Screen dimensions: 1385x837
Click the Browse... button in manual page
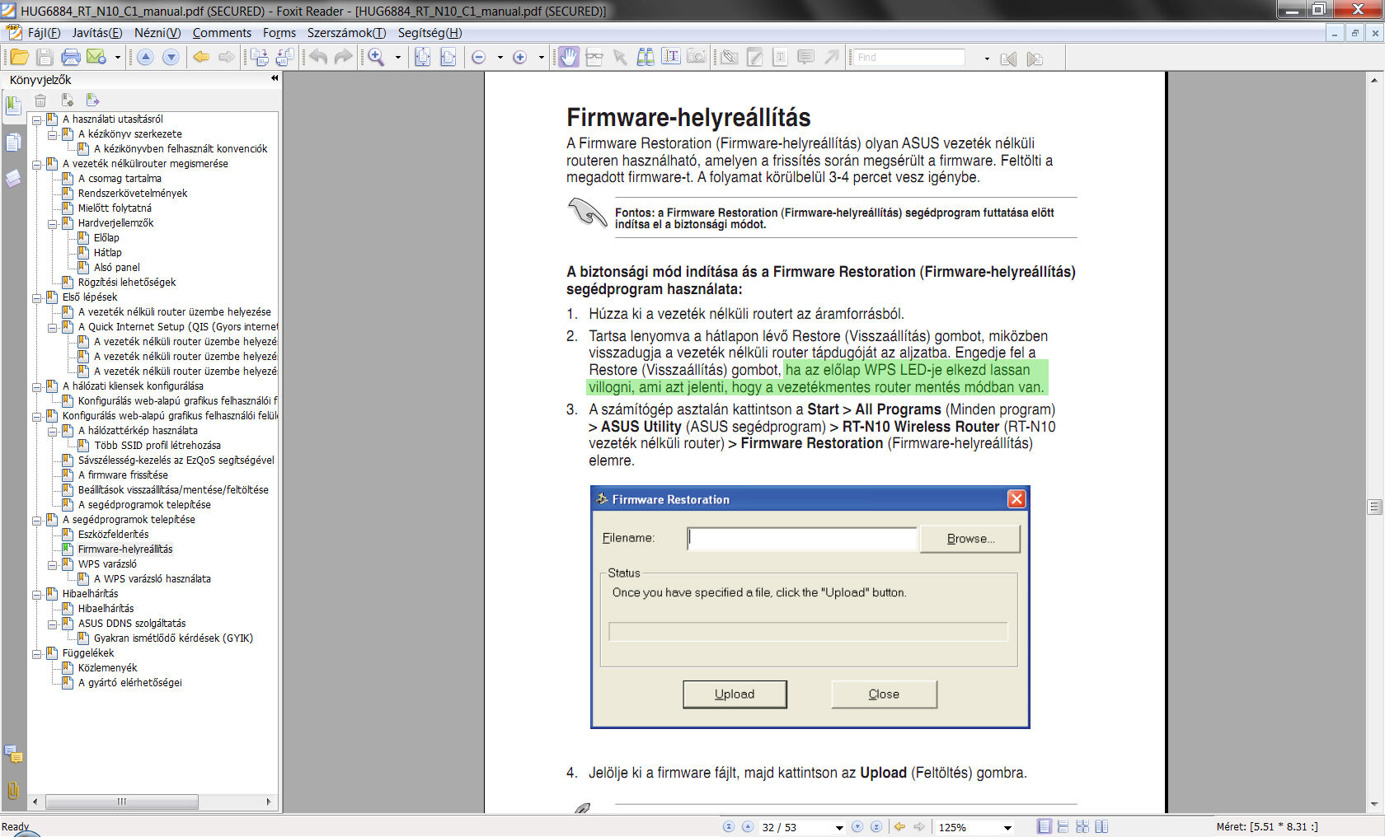970,539
